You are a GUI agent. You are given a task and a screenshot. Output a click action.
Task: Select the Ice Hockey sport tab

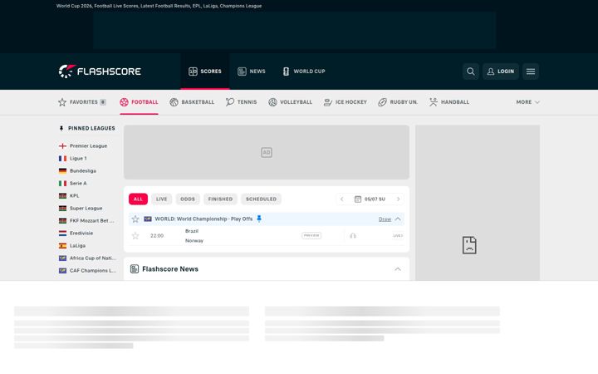click(x=346, y=102)
